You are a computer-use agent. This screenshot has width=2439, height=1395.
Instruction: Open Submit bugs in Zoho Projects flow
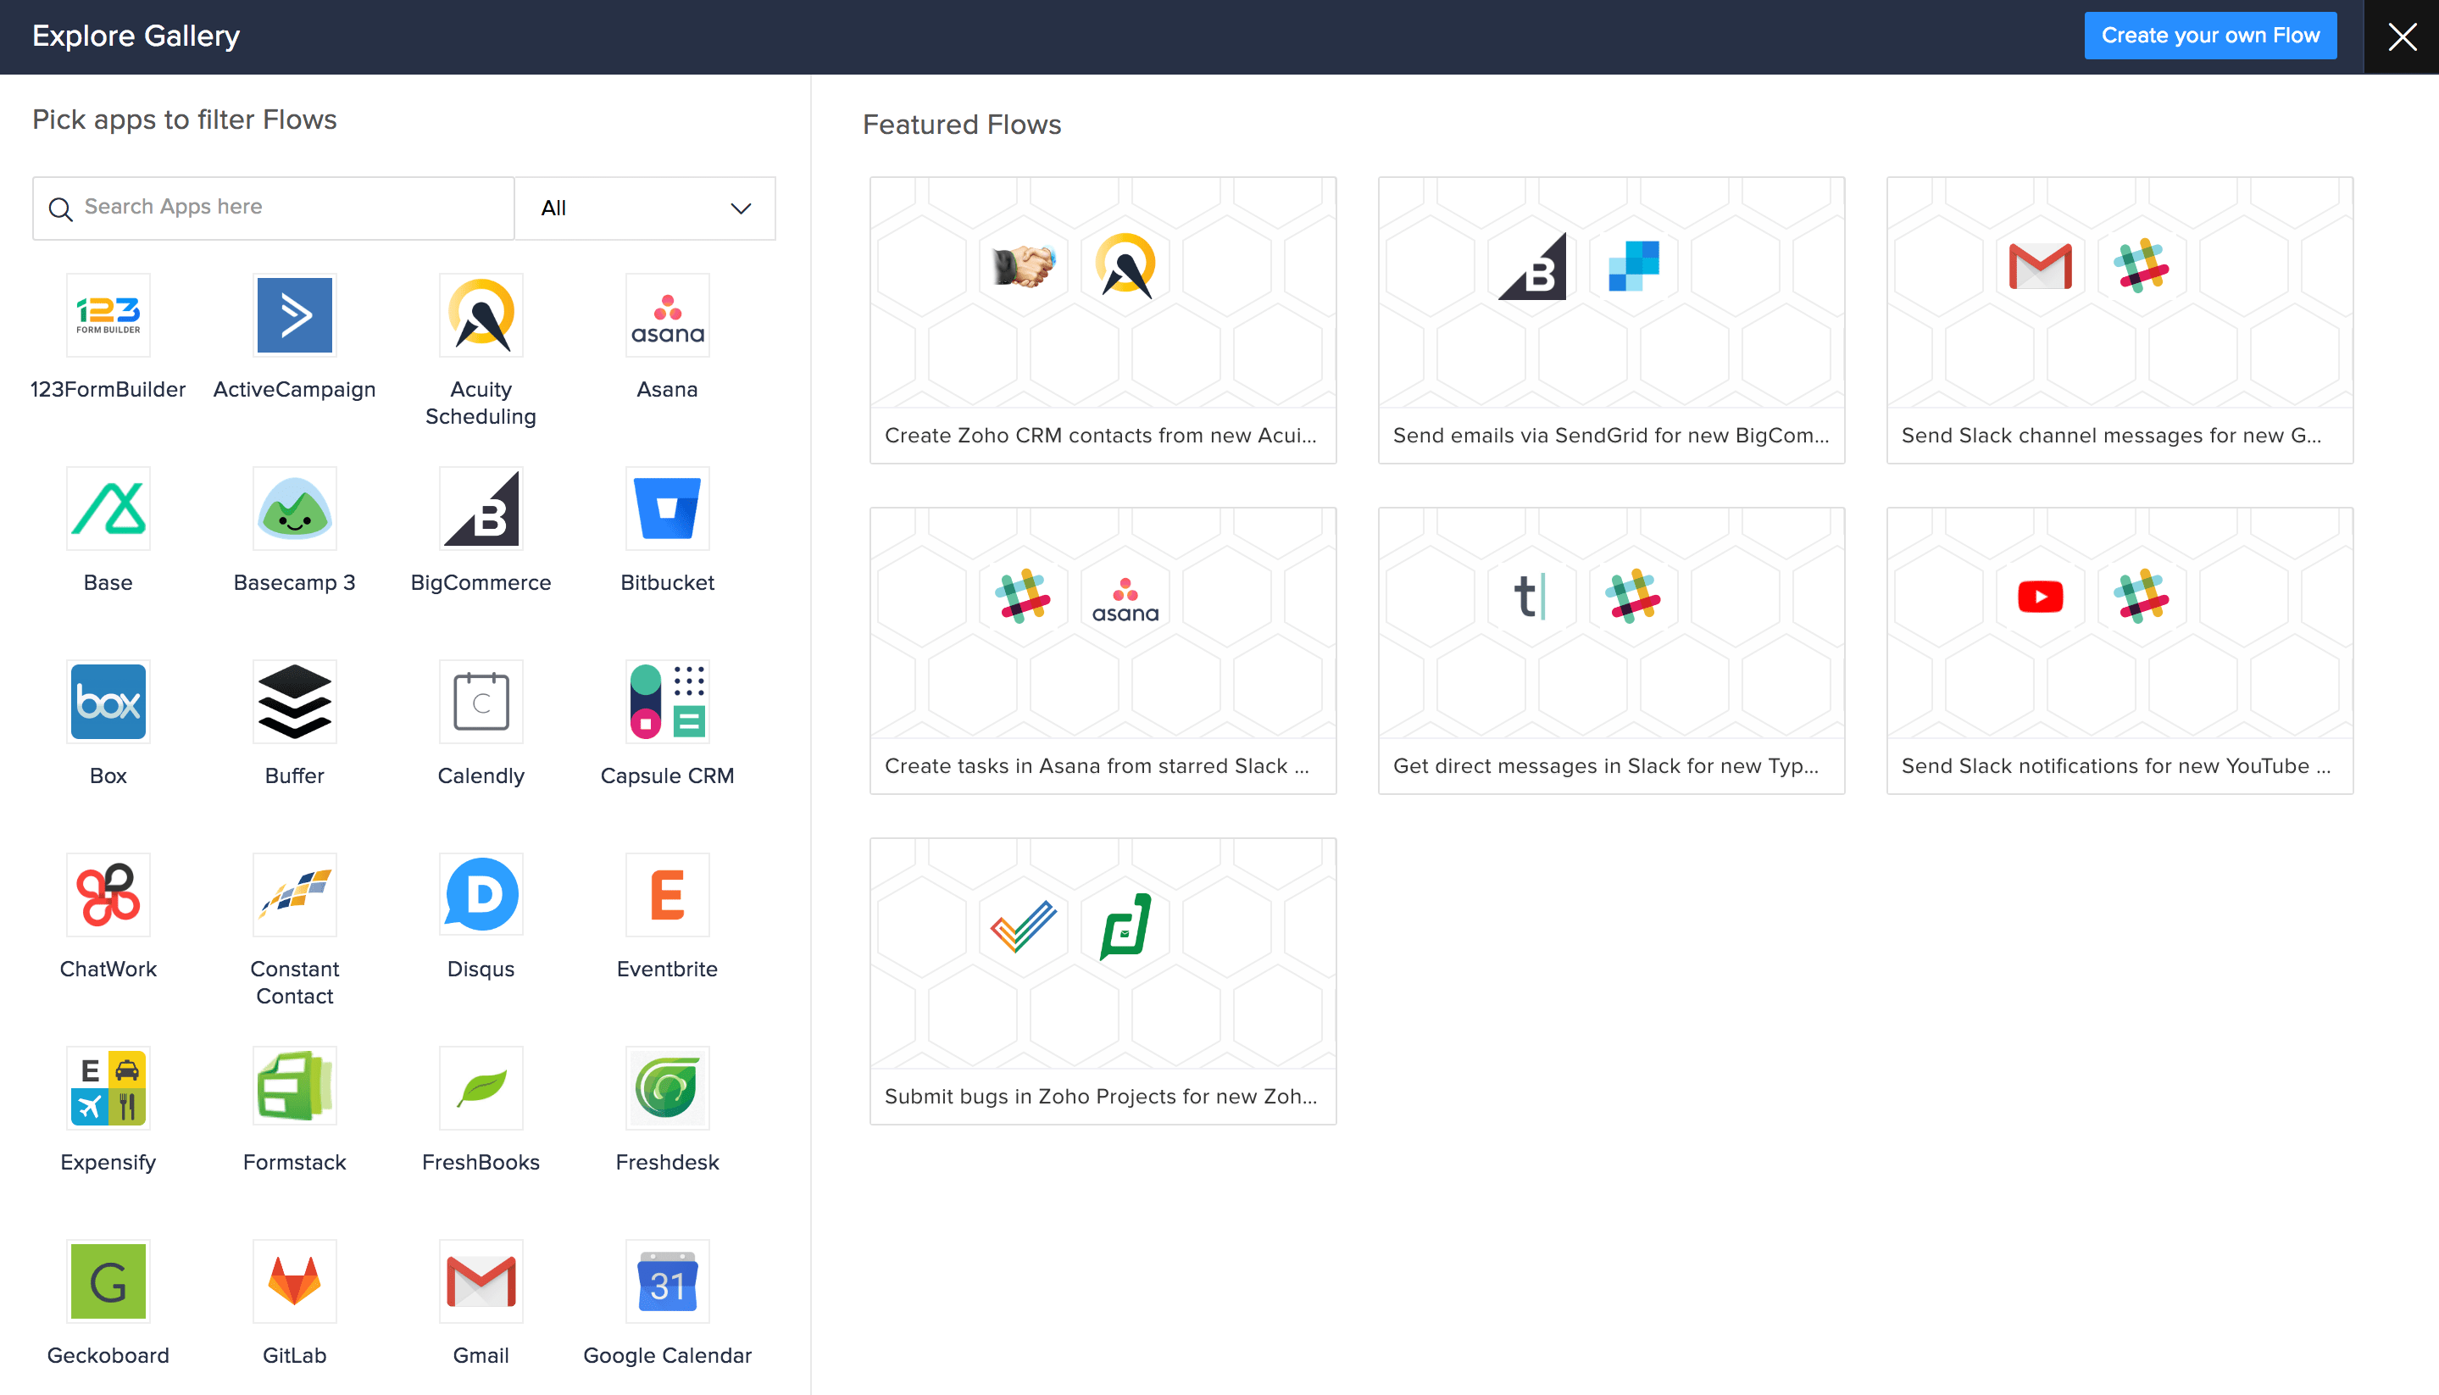[1102, 981]
